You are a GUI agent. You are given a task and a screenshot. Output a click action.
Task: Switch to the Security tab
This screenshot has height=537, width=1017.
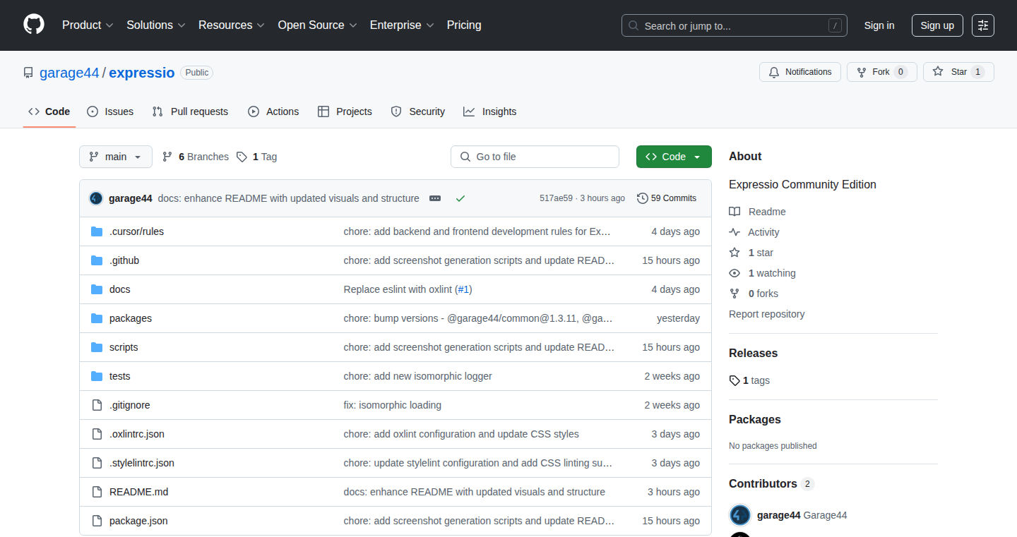(418, 111)
